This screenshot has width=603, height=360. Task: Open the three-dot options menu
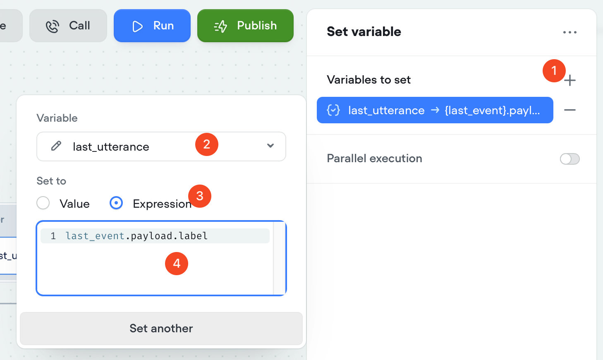(x=570, y=32)
